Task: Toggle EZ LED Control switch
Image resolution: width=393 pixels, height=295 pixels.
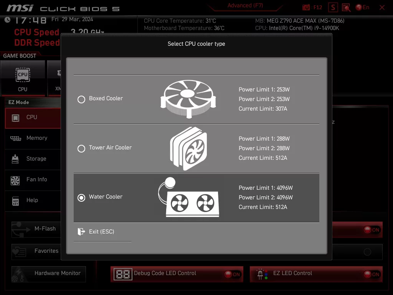Action: (x=372, y=274)
